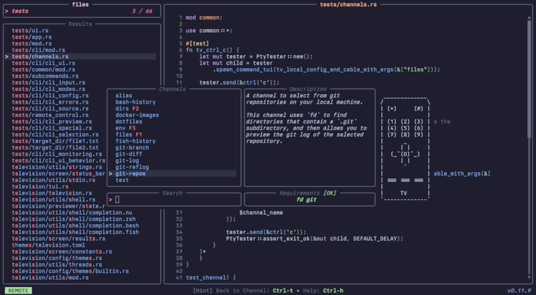536x295 pixels.
Task: Select the git-repos channel
Action: tap(131, 173)
